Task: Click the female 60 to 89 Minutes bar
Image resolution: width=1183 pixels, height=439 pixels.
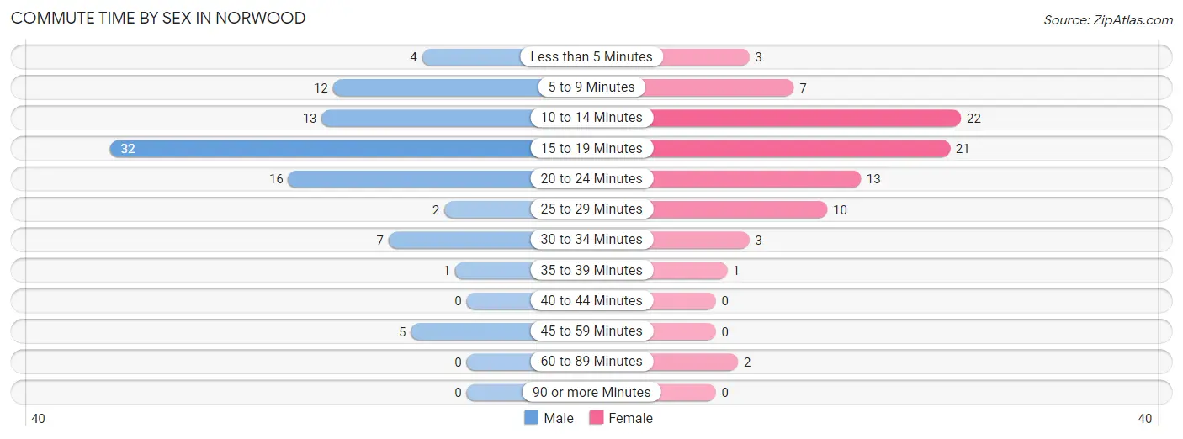Action: point(695,362)
